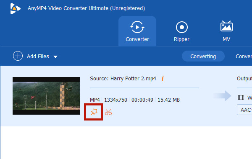Switch to the Converter tab
The width and height of the screenshot is (252, 159).
click(137, 31)
